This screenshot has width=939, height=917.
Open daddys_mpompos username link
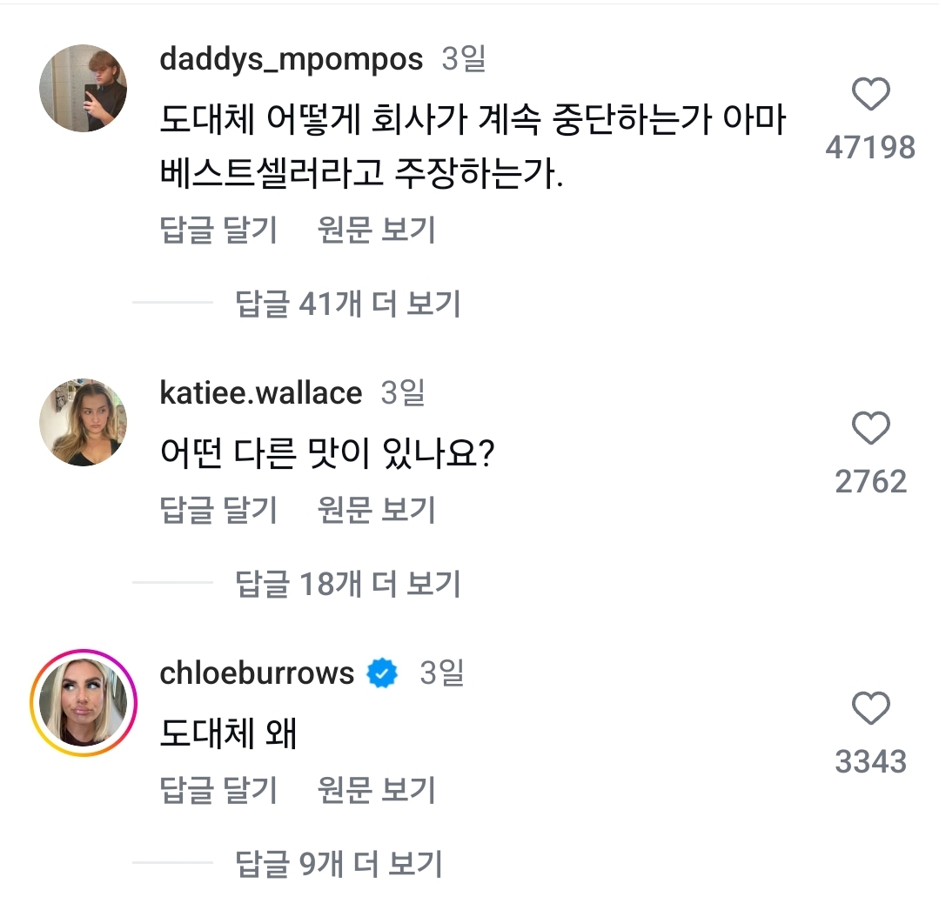[x=292, y=59]
